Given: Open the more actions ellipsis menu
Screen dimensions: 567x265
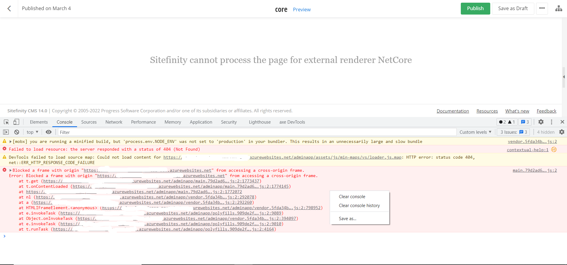Looking at the screenshot, I should point(542,8).
